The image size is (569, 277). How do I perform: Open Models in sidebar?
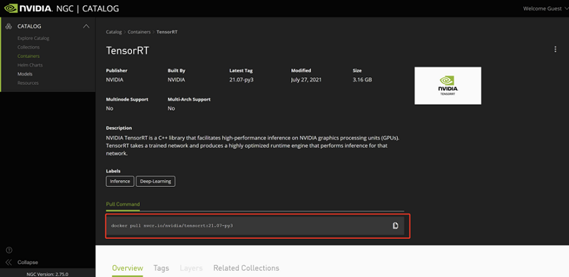(25, 74)
